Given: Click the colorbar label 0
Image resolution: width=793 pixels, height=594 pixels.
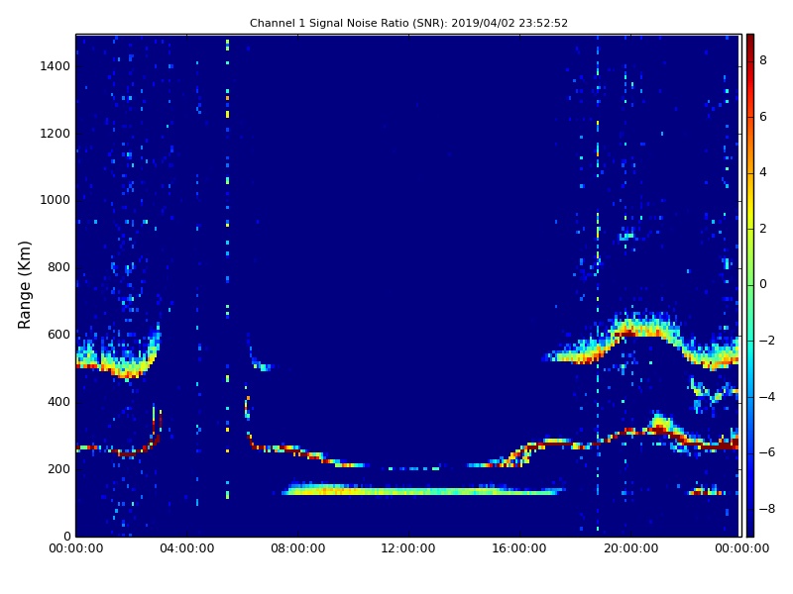Looking at the screenshot, I should point(763,284).
